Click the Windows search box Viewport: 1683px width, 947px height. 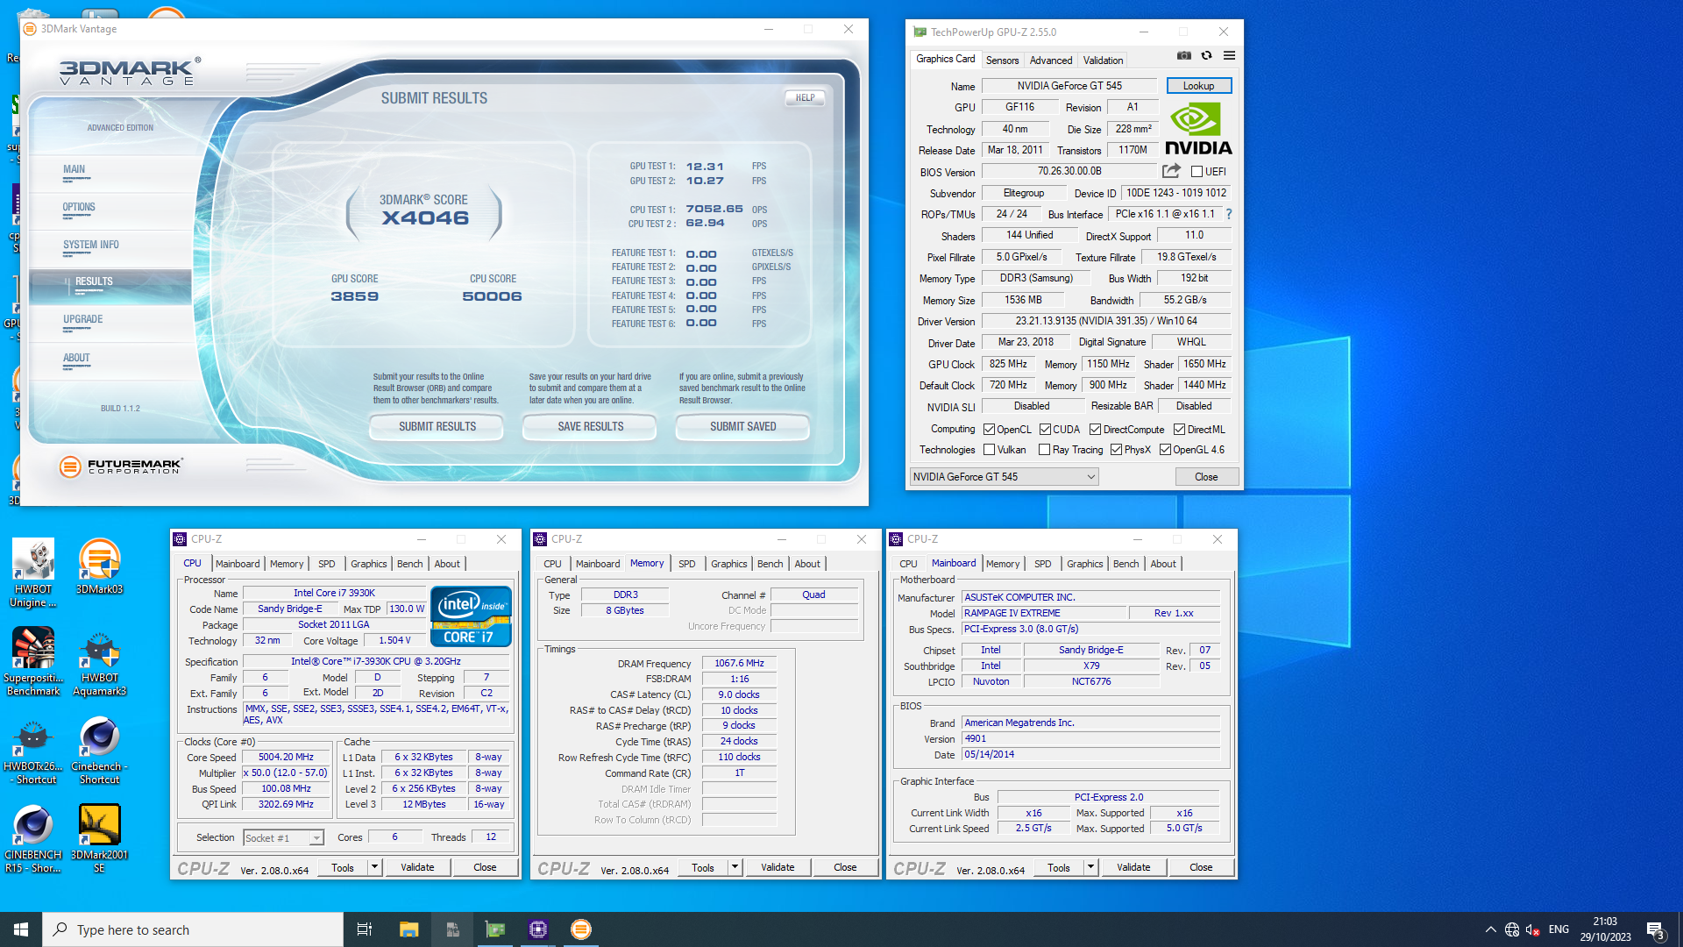click(x=193, y=929)
